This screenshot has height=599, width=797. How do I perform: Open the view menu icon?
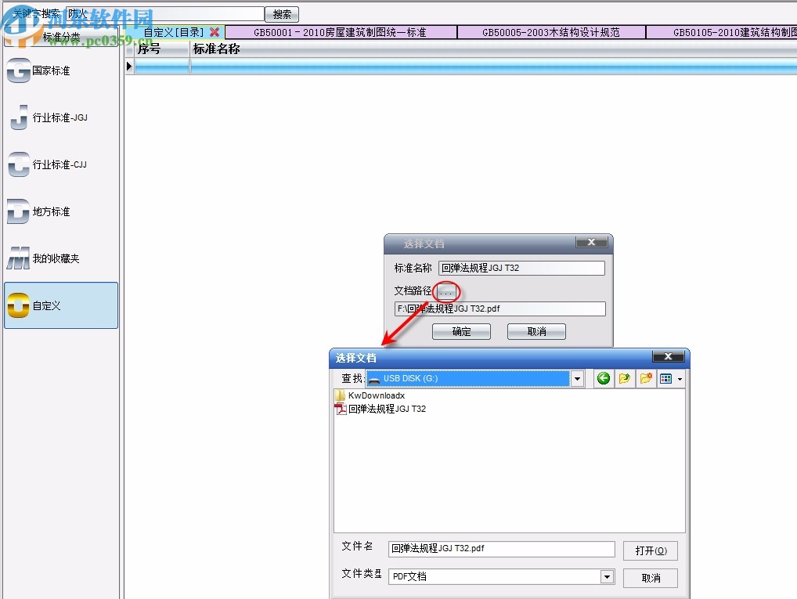pyautogui.click(x=665, y=378)
